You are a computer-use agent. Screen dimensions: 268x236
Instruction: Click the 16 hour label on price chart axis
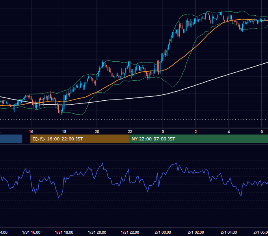pyautogui.click(x=31, y=132)
